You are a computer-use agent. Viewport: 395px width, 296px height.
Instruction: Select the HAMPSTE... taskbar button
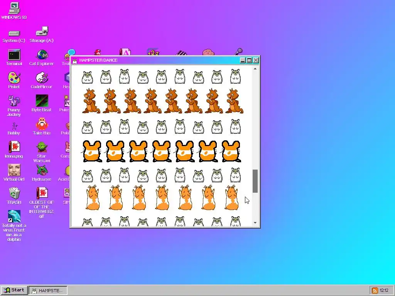tap(48, 290)
